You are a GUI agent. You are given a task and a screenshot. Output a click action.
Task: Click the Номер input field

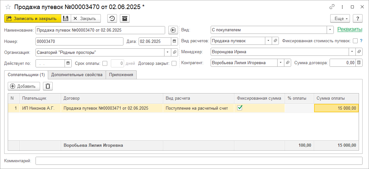click(x=79, y=41)
